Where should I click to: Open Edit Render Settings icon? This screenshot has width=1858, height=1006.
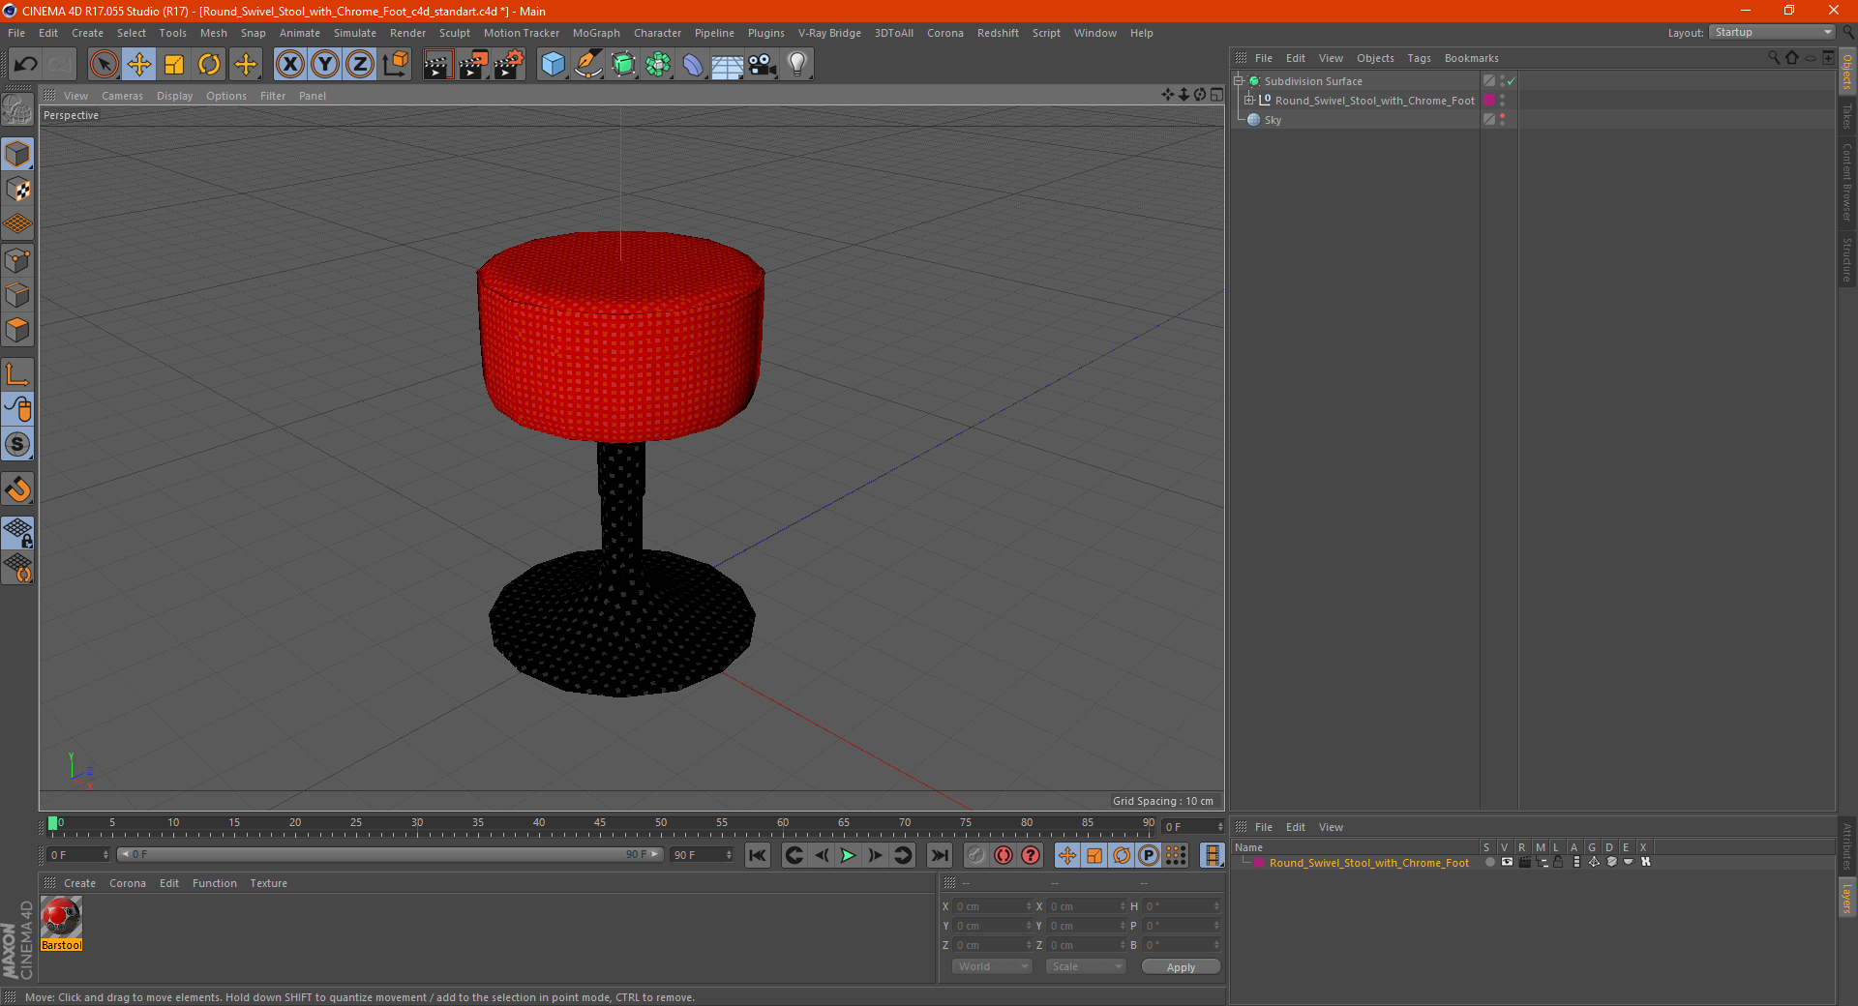click(x=509, y=65)
